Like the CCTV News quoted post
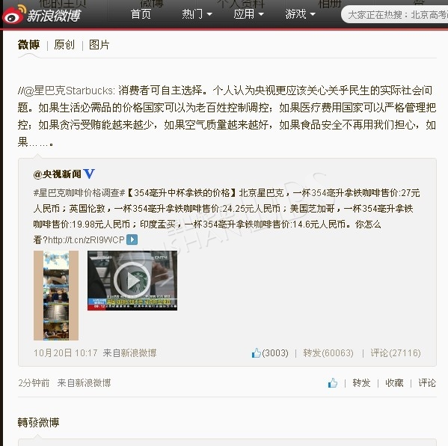 270,353
